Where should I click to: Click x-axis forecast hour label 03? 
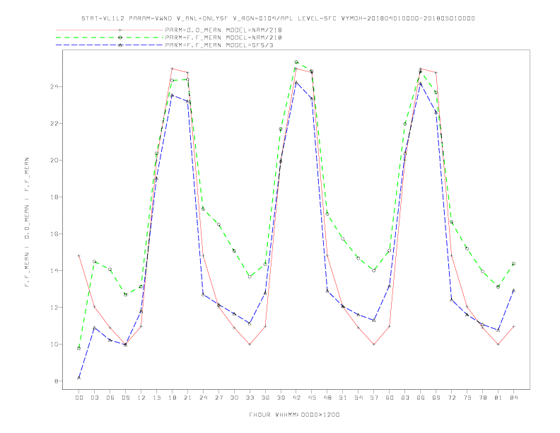[94, 398]
